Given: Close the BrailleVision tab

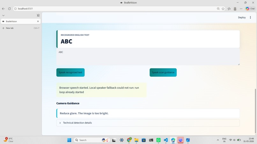Looking at the screenshot, I should [x=38, y=21].
